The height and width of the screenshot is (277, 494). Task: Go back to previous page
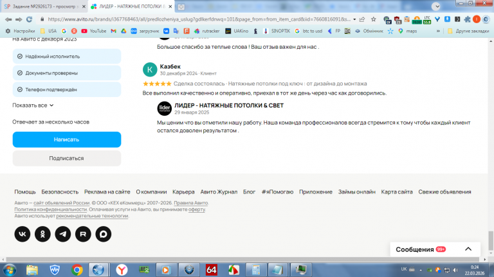[x=8, y=19]
